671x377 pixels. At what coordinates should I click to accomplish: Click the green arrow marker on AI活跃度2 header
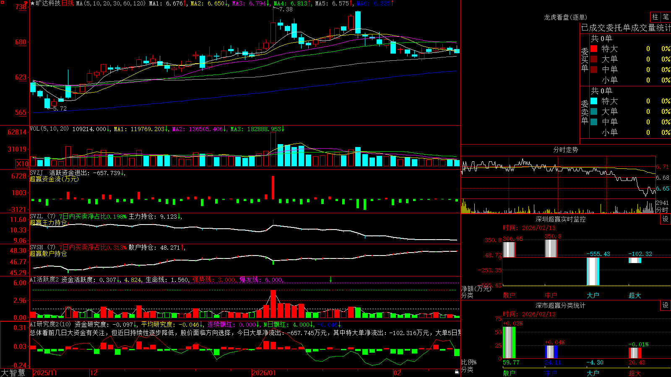tap(330, 279)
